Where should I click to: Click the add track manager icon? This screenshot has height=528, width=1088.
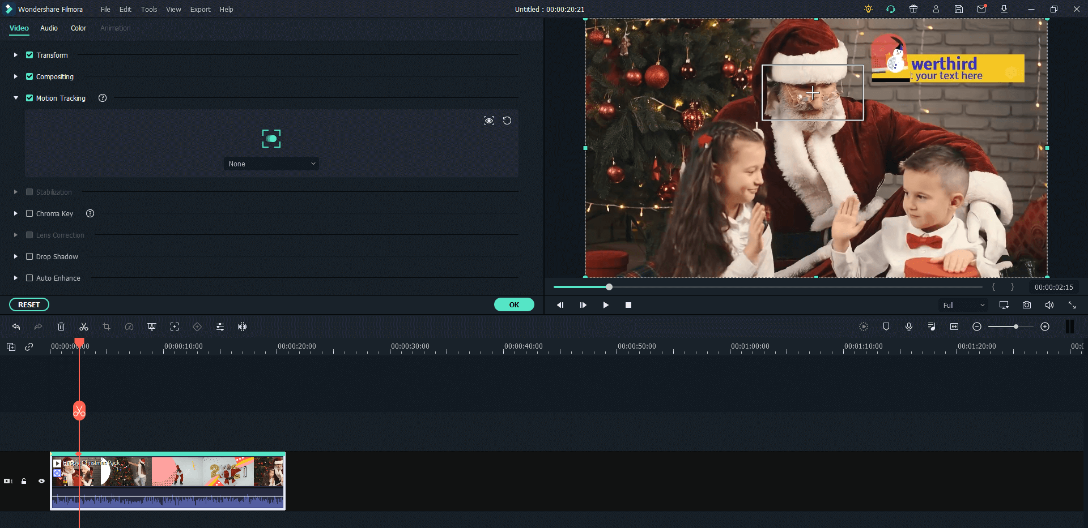[11, 347]
